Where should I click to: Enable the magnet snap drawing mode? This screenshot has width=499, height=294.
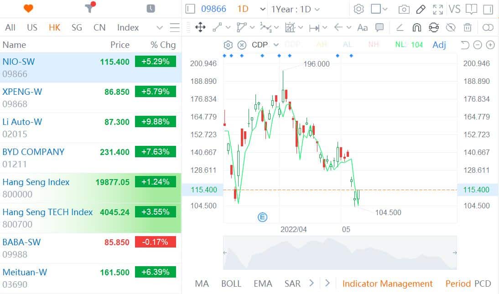click(x=416, y=27)
